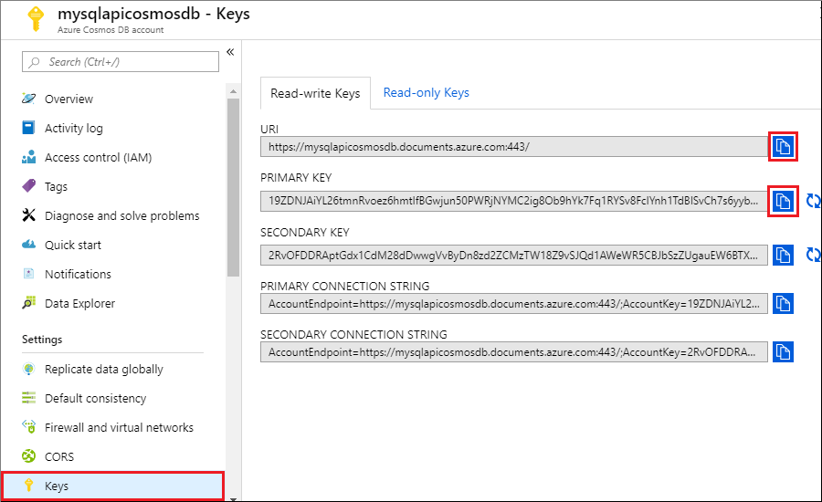Open Replicate data globally
This screenshot has width=822, height=502.
[103, 369]
